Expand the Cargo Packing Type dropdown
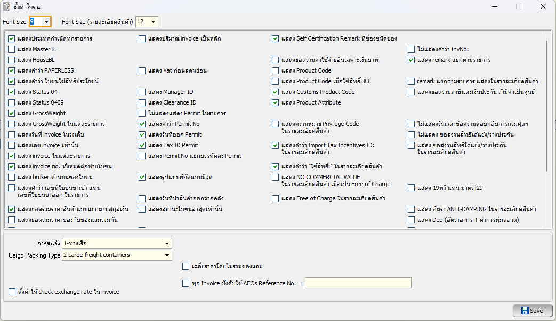 point(167,255)
